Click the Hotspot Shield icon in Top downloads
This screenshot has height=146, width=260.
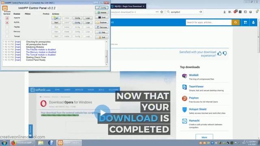(x=184, y=110)
